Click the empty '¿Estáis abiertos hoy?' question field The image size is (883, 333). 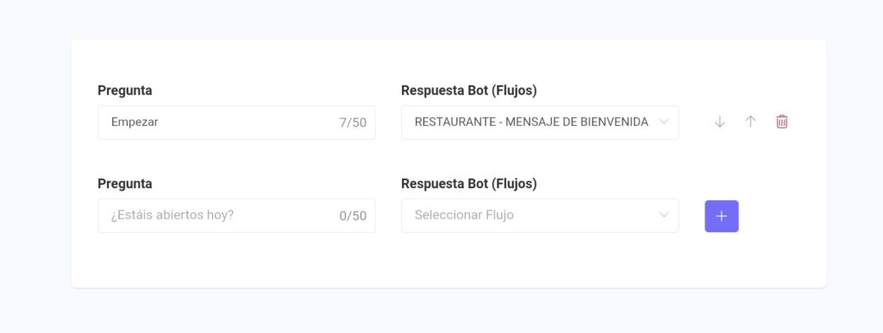click(236, 215)
